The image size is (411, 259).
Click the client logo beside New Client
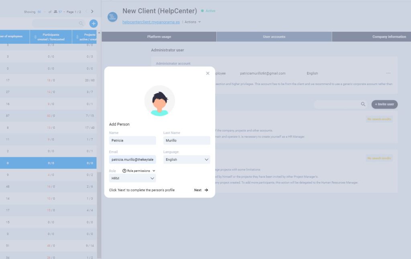point(112,16)
